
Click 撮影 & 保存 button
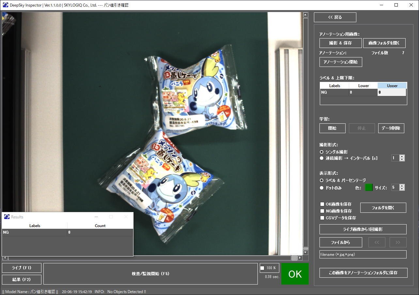click(341, 43)
